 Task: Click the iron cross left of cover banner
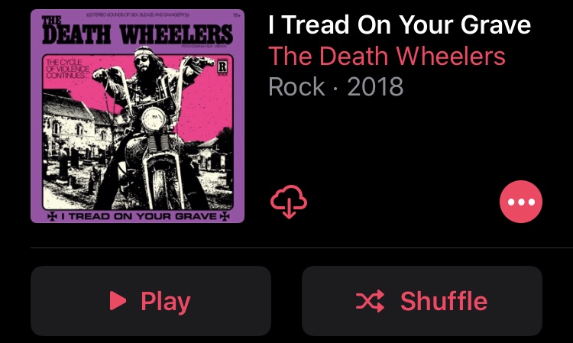tap(52, 216)
